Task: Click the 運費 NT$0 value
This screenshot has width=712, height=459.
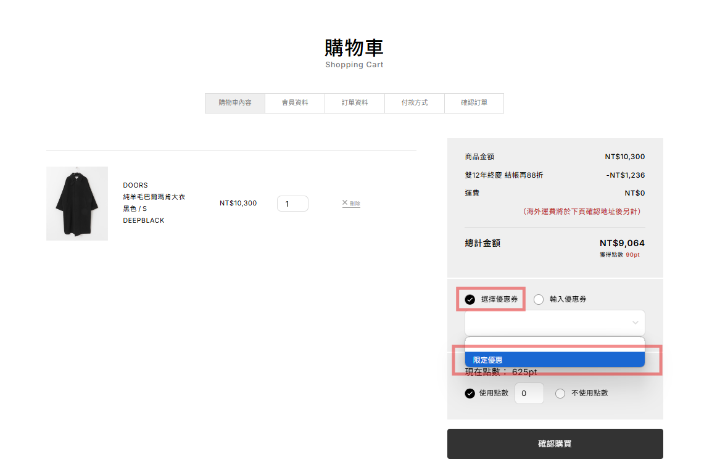Action: point(635,193)
